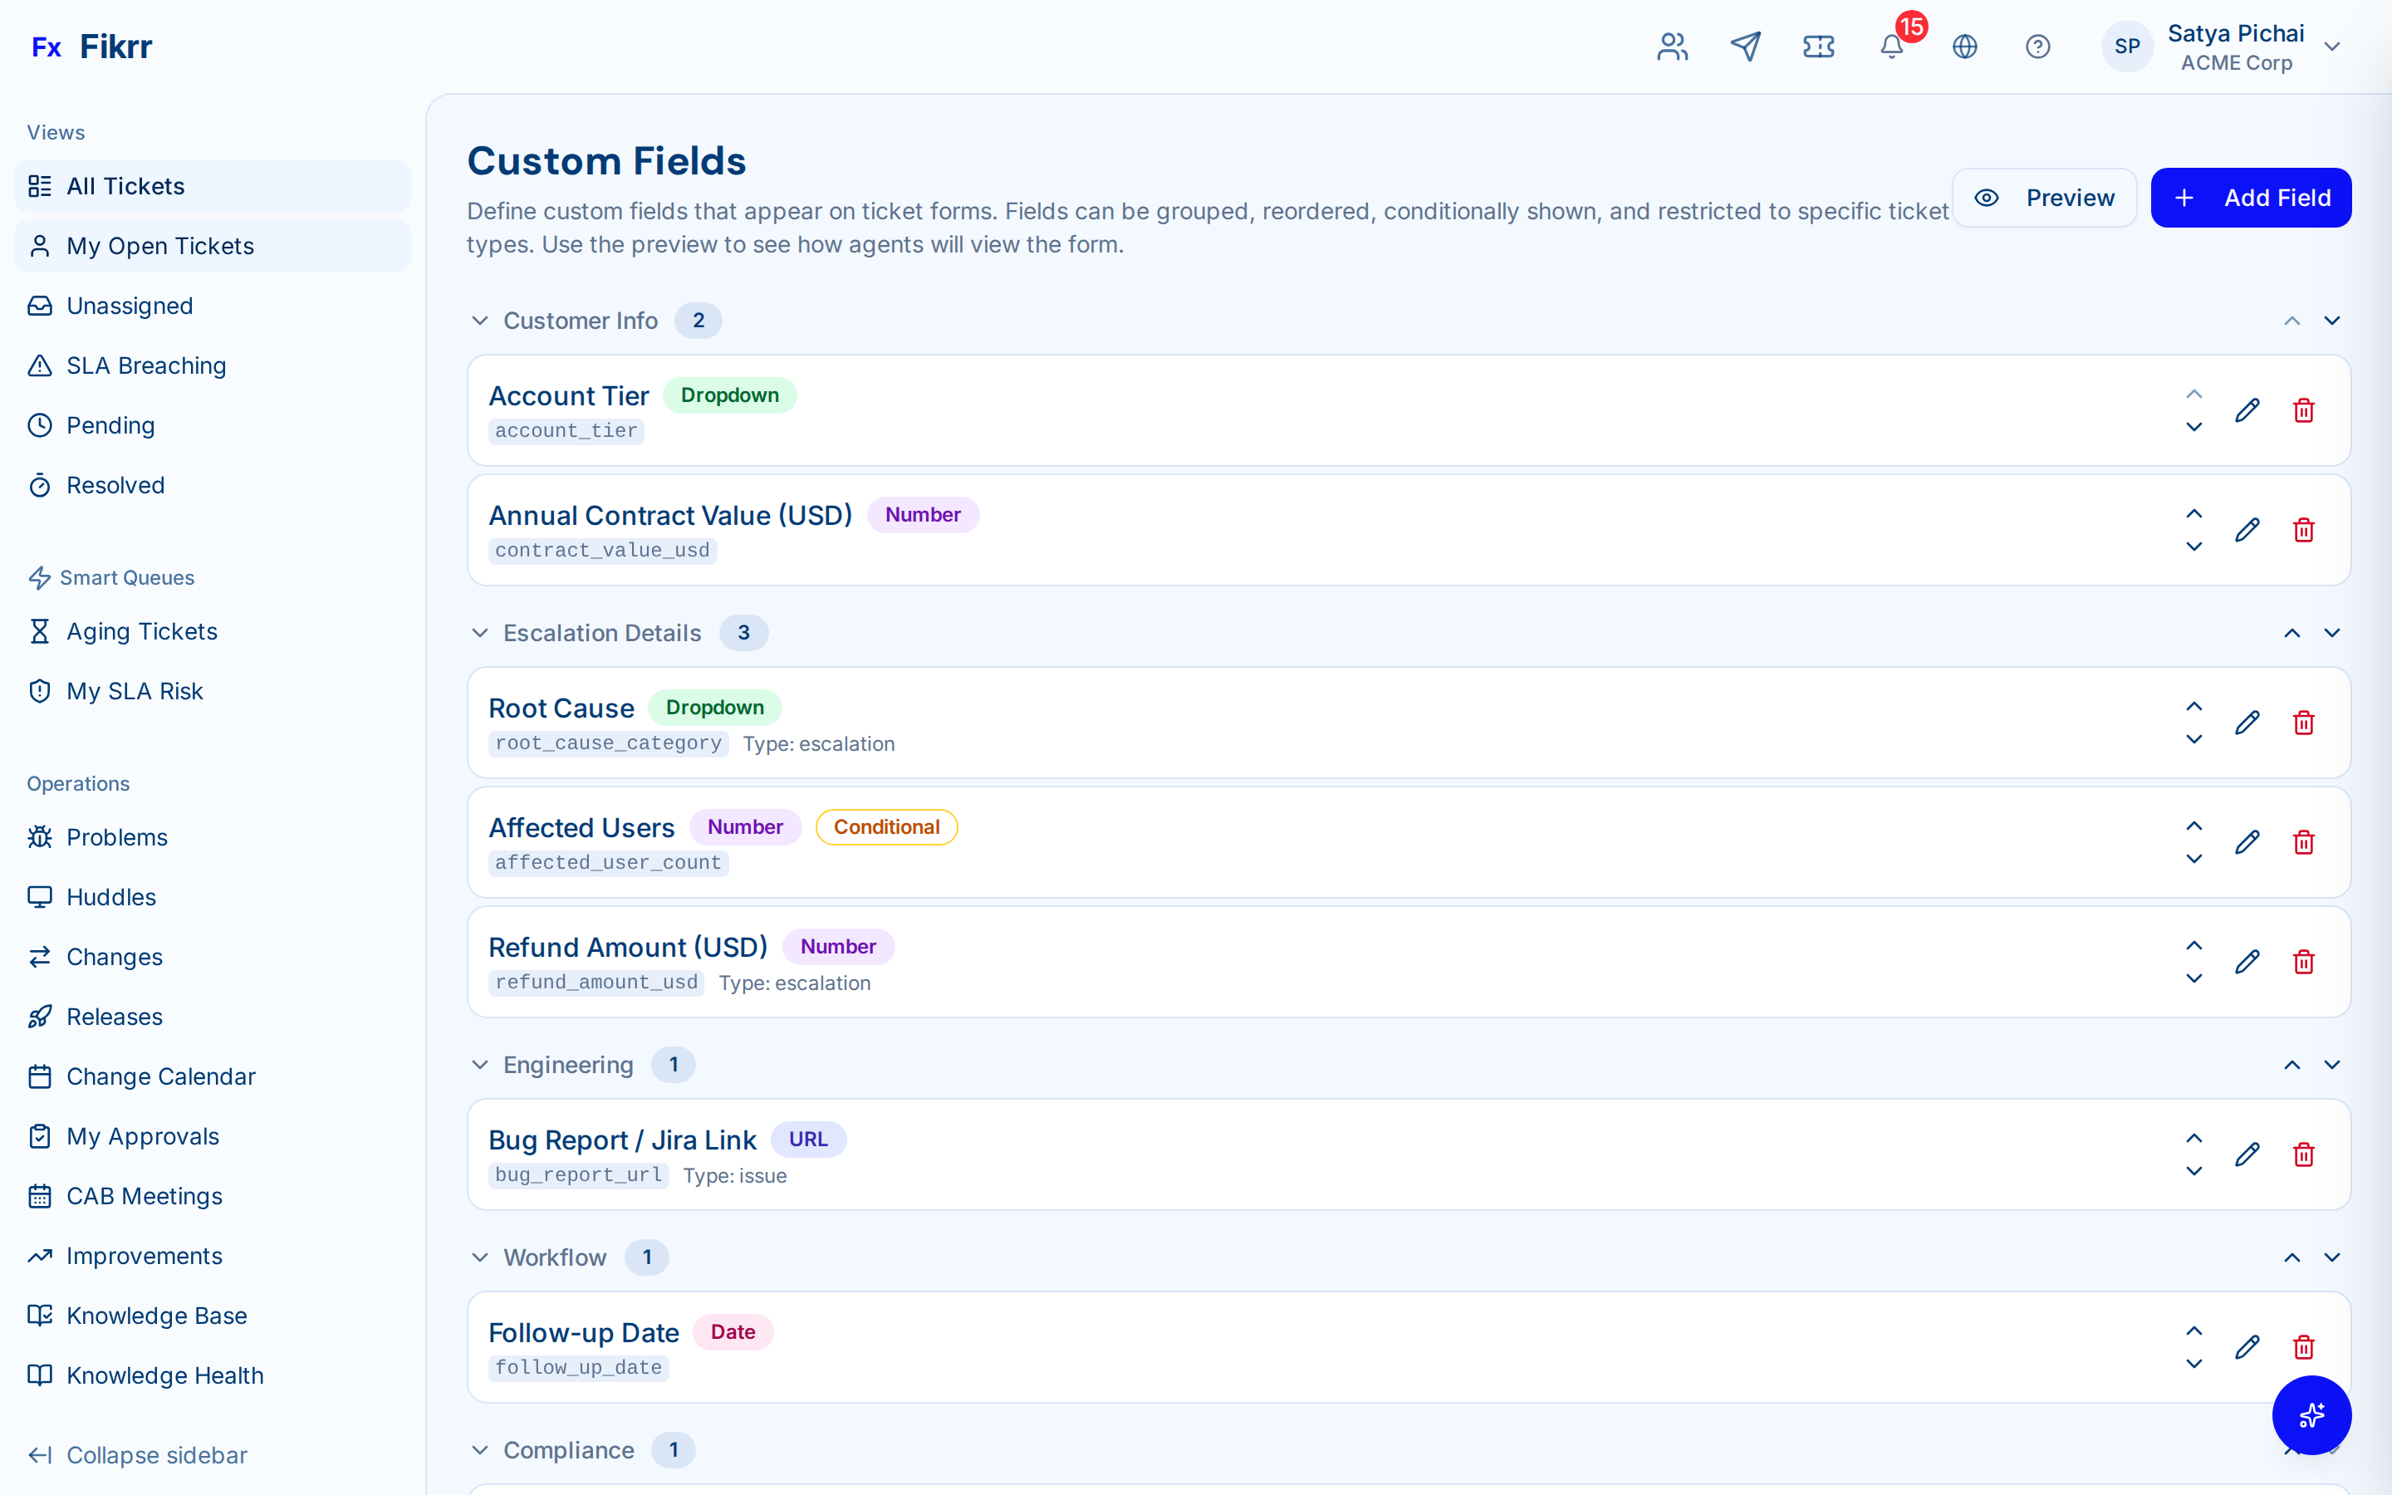This screenshot has height=1495, width=2392.
Task: Open the SLA Breaching view
Action: coord(145,365)
